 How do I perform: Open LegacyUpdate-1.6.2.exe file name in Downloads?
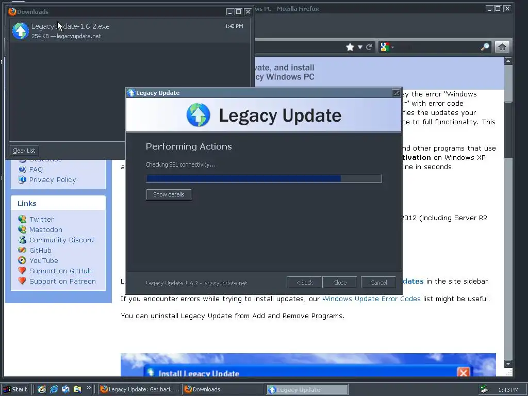coord(70,26)
